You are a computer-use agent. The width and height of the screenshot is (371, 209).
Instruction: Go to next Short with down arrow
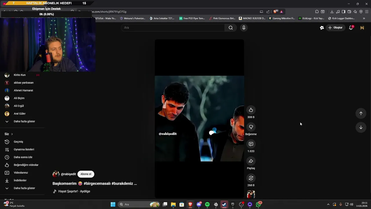click(x=361, y=127)
